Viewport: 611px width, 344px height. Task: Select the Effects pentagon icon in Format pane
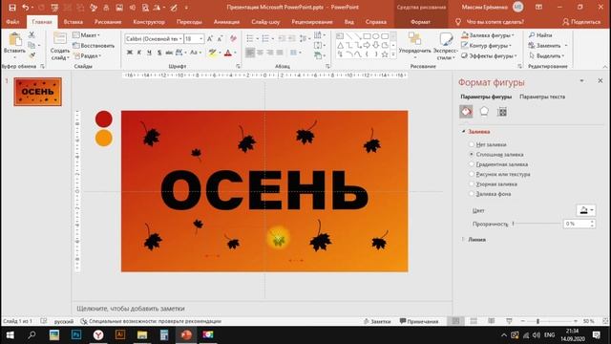(484, 112)
